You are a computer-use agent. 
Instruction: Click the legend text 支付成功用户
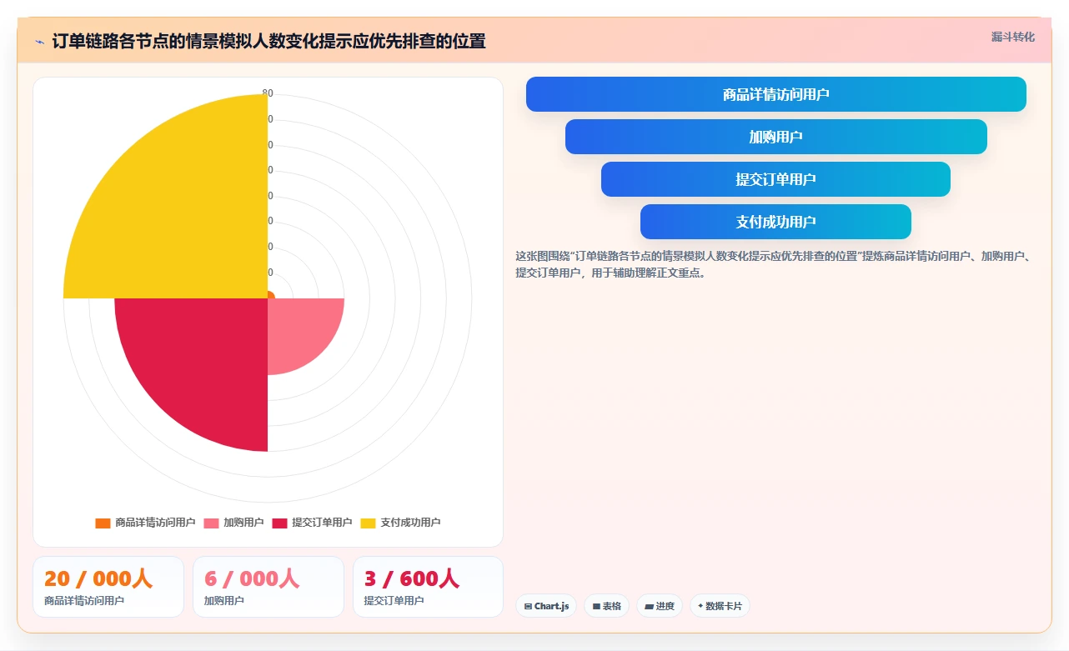tap(410, 523)
